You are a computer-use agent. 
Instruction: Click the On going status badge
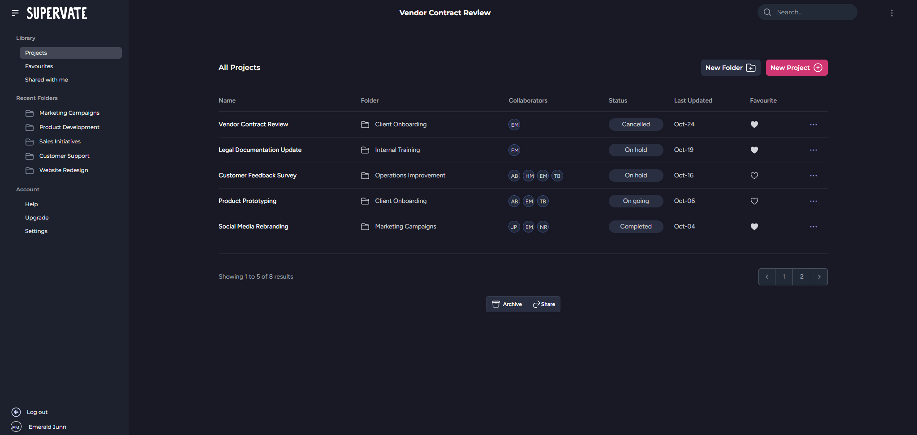click(635, 201)
